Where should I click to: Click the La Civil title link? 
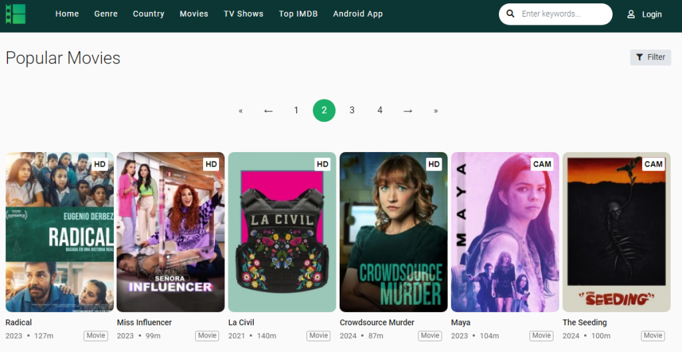[x=241, y=323]
